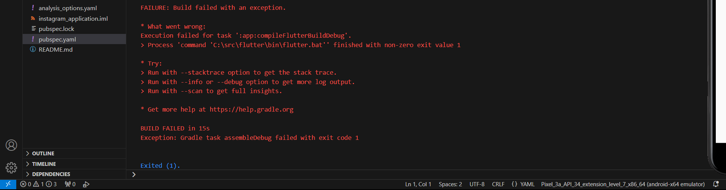
Task: Open the notifications bell
Action: (716, 184)
